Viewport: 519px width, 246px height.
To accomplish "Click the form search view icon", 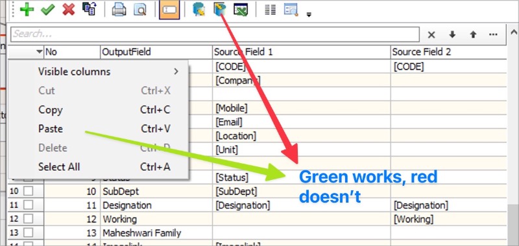I will coord(291,10).
